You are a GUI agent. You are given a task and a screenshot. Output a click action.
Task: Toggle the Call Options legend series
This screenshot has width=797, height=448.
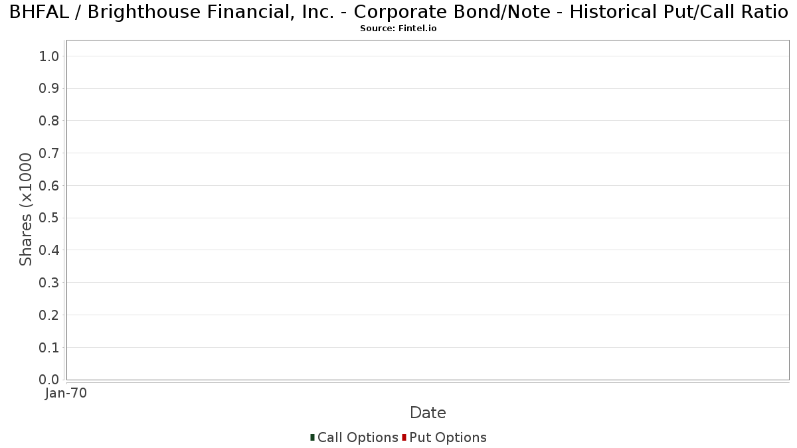click(358, 437)
